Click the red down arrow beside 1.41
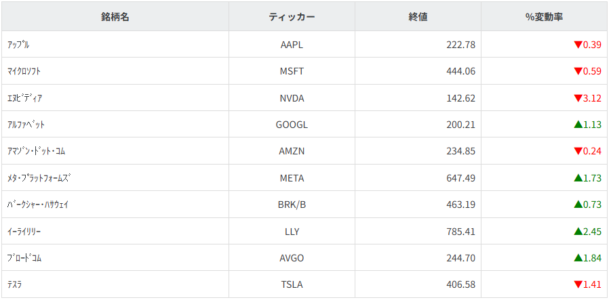Screen dimensions: 611x300 pyautogui.click(x=578, y=284)
